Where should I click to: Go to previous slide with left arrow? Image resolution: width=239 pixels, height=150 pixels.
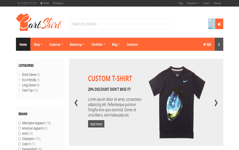(76, 103)
